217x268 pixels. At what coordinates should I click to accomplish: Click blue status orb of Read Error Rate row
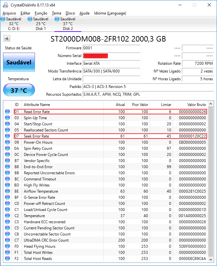7,111
